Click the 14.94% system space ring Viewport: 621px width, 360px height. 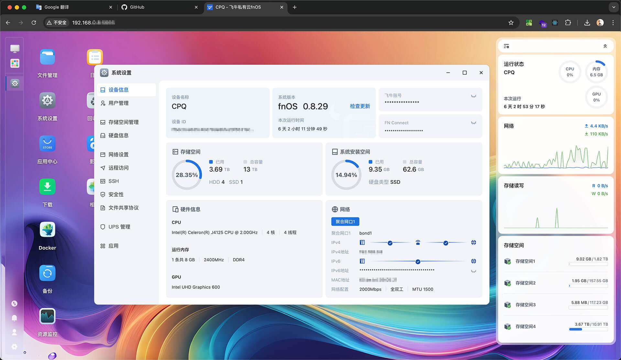click(x=346, y=175)
